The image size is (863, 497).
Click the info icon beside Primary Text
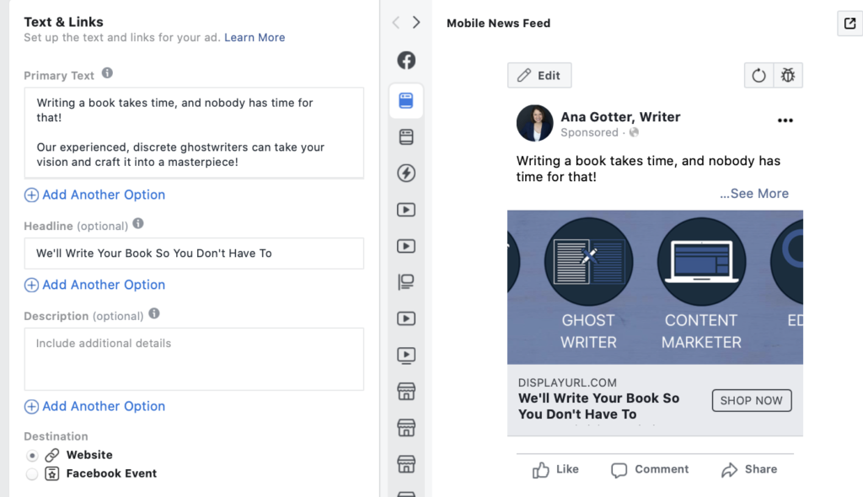(x=107, y=74)
